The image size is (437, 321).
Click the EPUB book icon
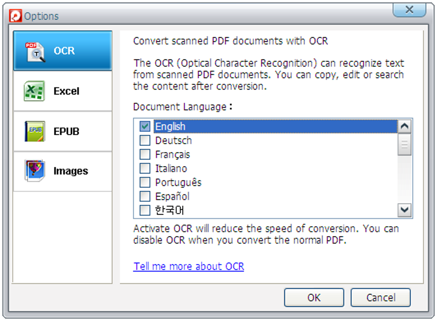pyautogui.click(x=35, y=131)
